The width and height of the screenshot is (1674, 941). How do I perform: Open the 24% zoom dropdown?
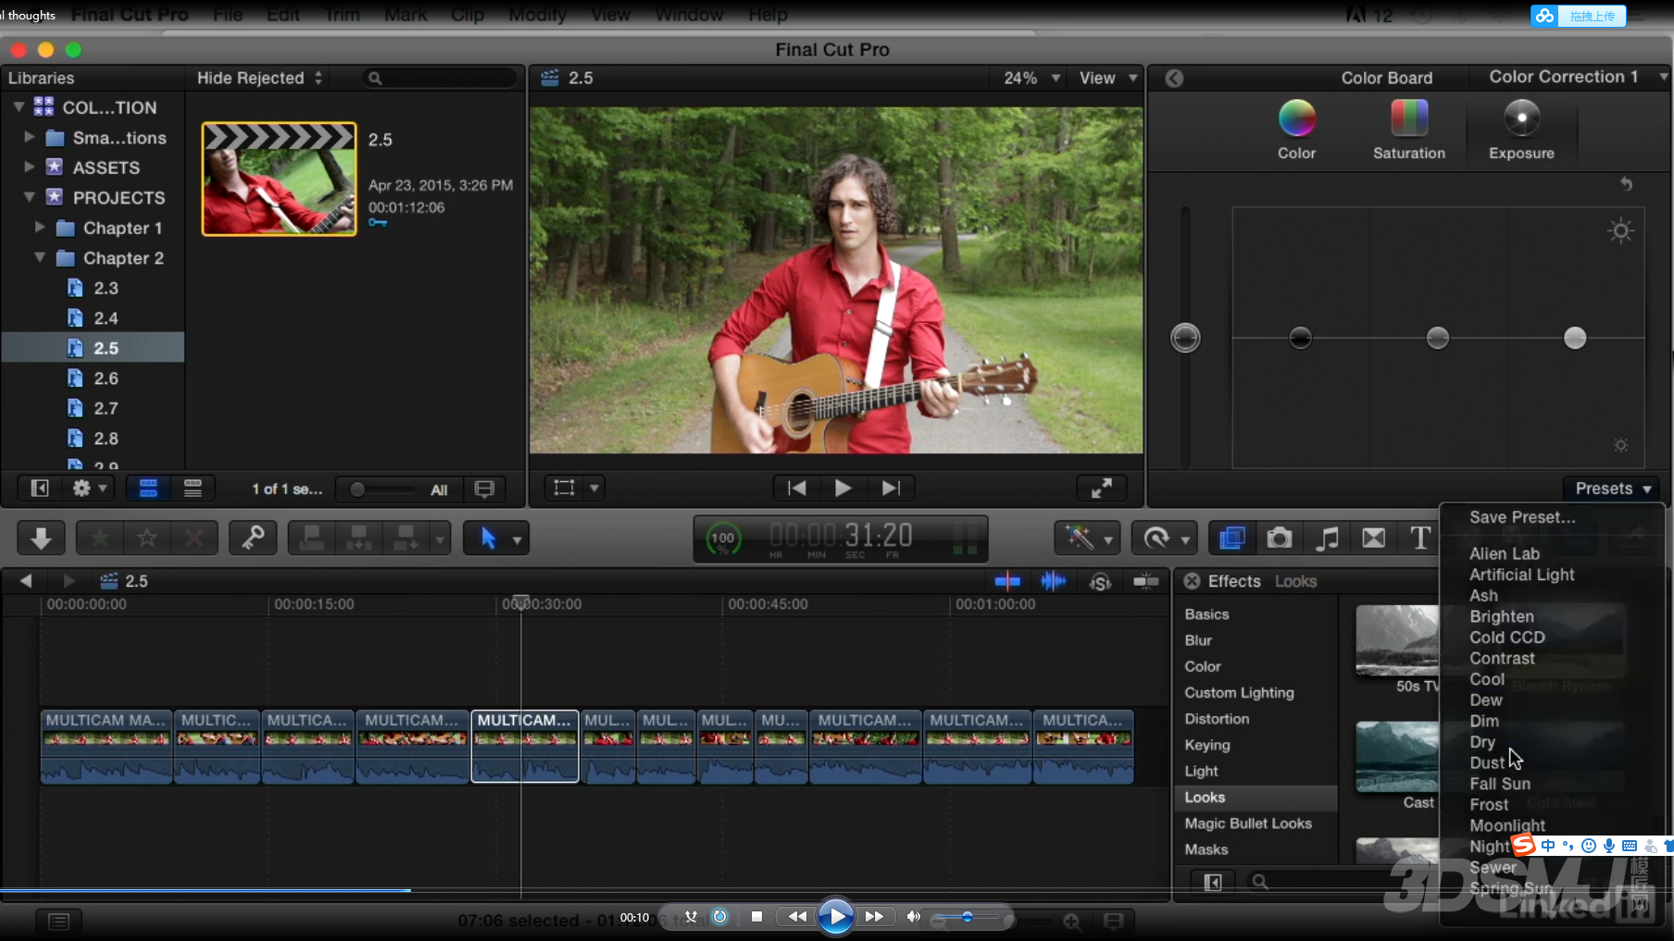pos(1031,79)
